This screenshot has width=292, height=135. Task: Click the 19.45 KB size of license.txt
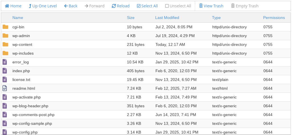coord(135,79)
